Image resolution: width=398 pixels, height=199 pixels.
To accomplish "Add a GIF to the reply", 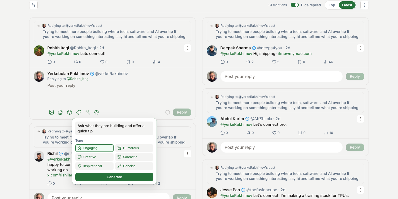I will [60, 112].
